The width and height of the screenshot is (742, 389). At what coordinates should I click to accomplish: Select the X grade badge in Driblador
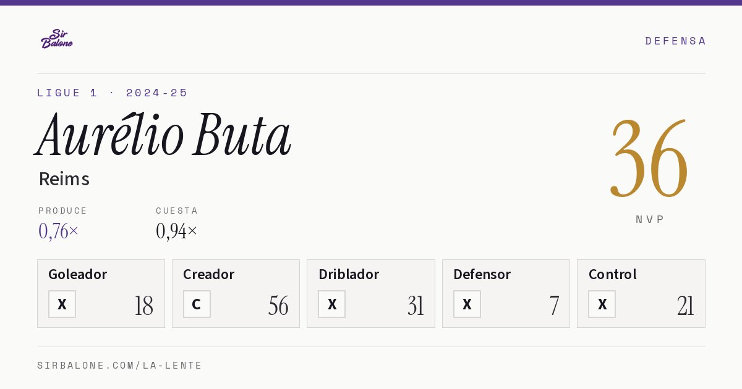coord(331,304)
